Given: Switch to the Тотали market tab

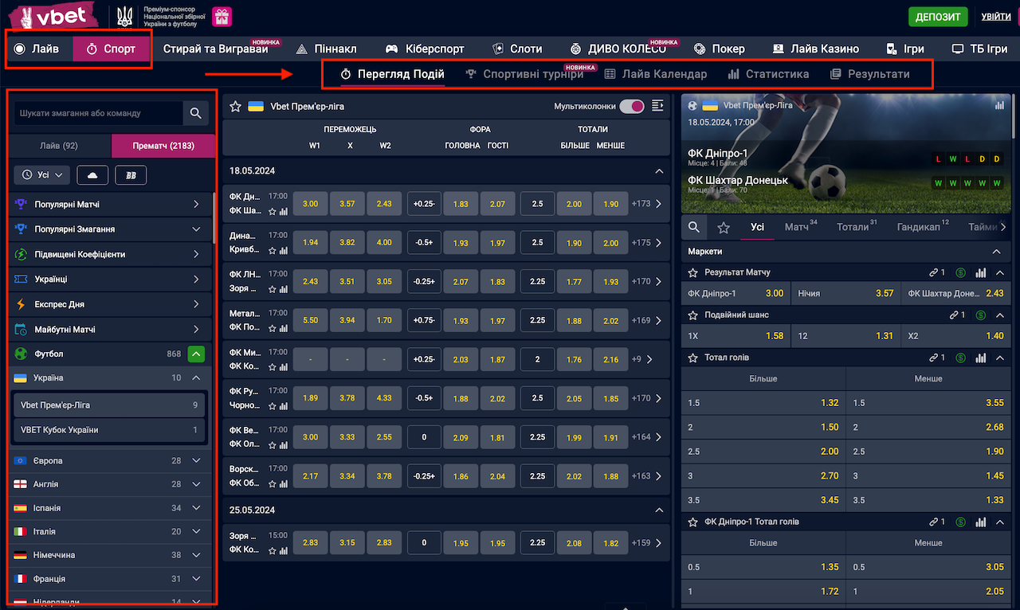Looking at the screenshot, I should point(857,228).
